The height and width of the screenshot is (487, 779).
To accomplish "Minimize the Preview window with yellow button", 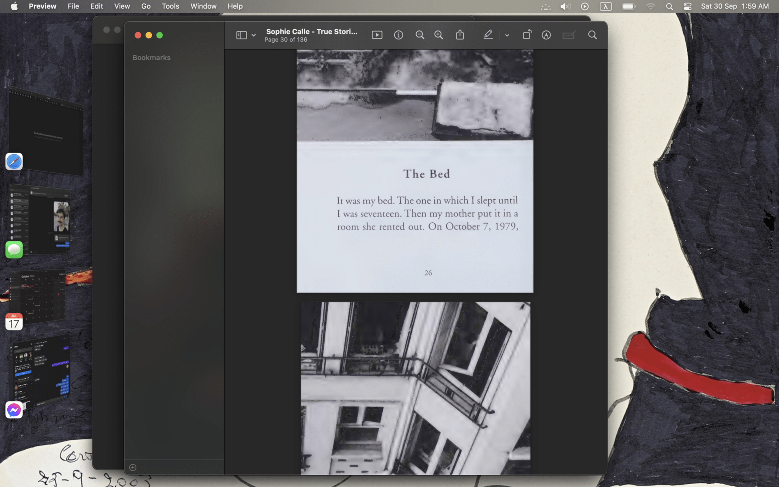I will (x=148, y=35).
